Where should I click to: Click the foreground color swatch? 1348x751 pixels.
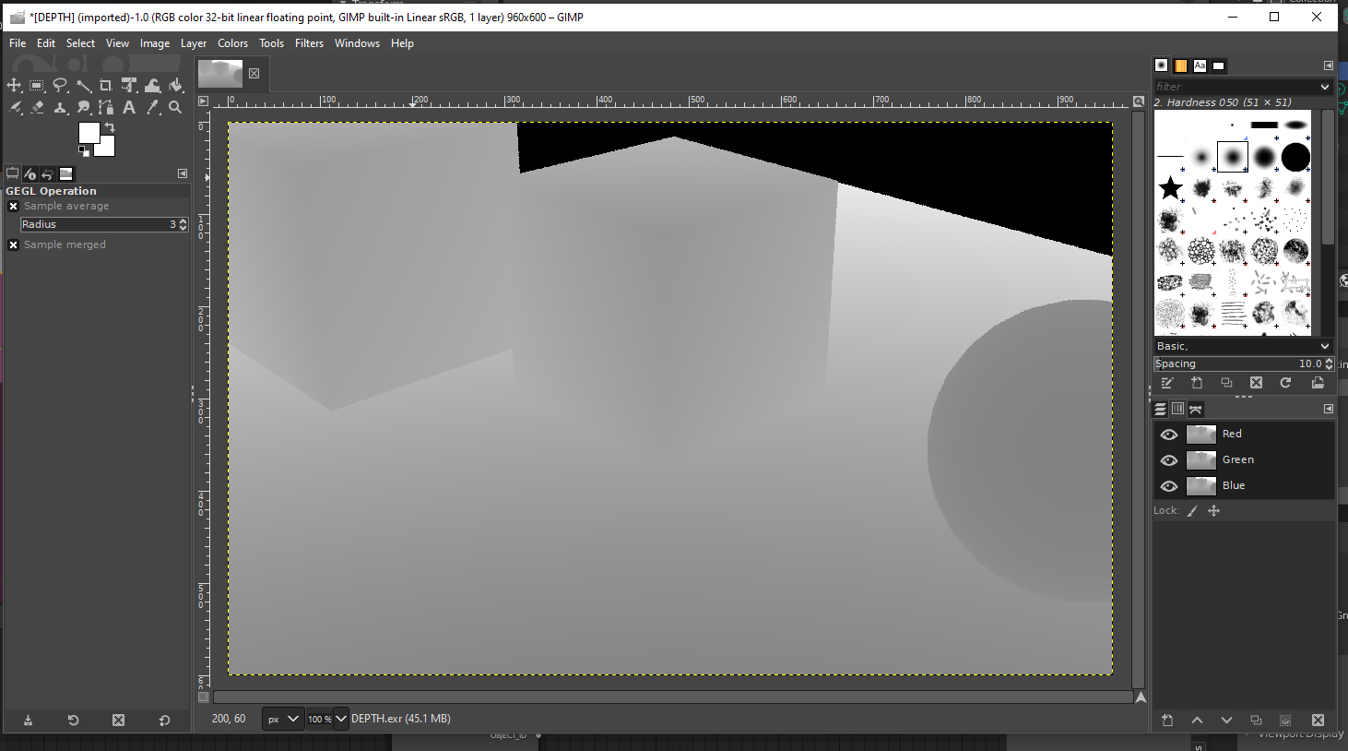point(89,133)
